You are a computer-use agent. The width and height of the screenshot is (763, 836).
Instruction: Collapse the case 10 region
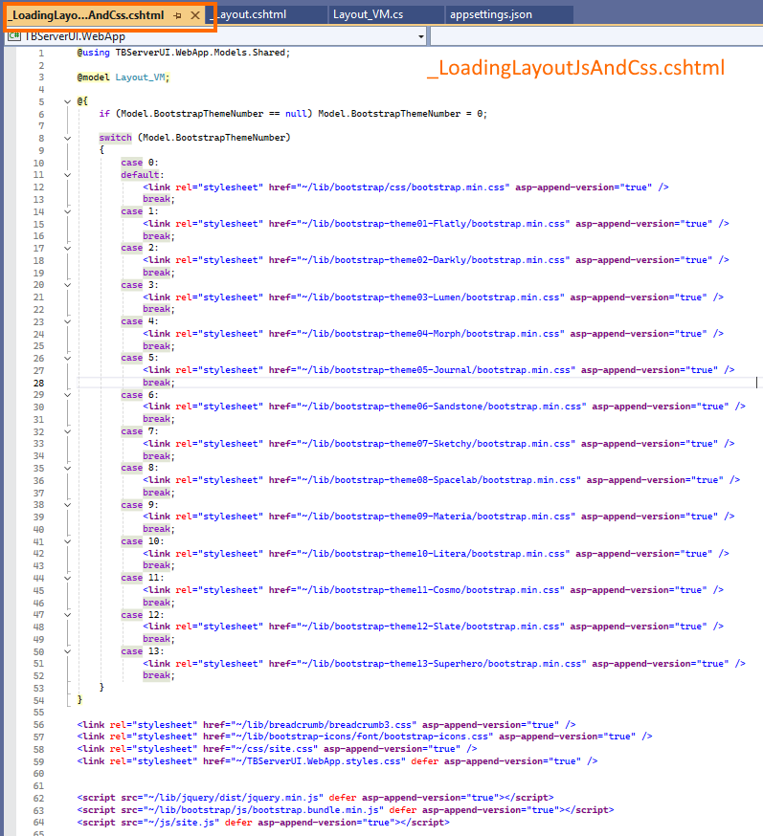pos(66,541)
